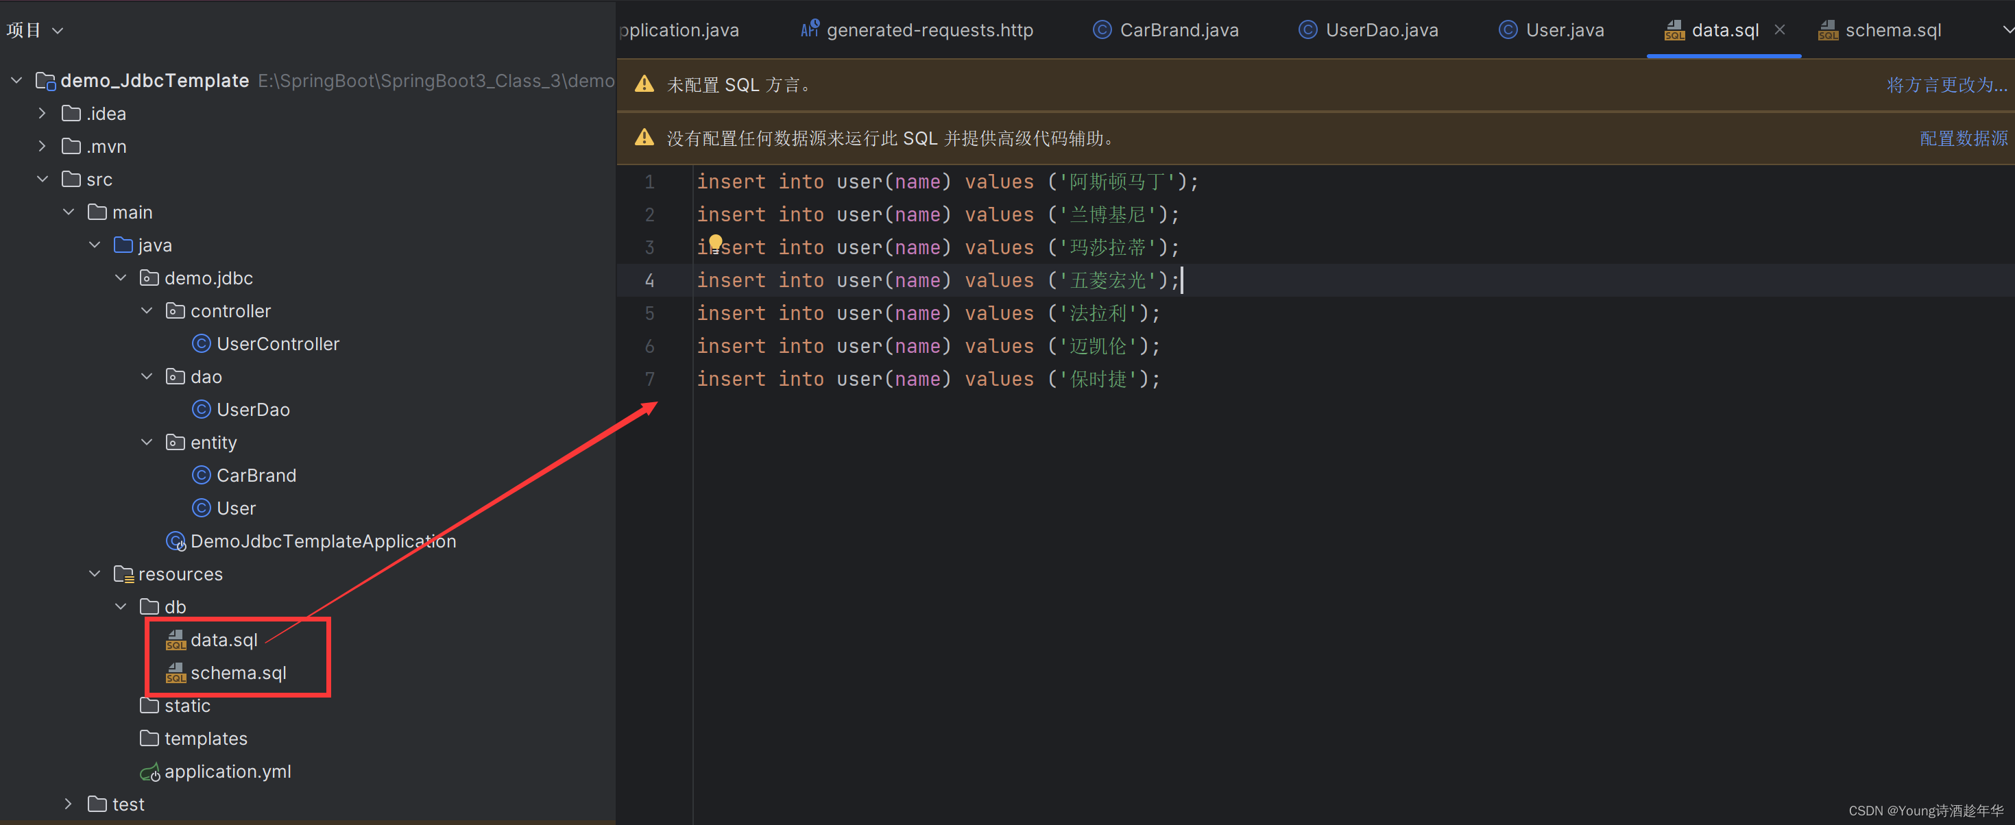
Task: Click the SQL dialect warning icon
Action: coord(644,84)
